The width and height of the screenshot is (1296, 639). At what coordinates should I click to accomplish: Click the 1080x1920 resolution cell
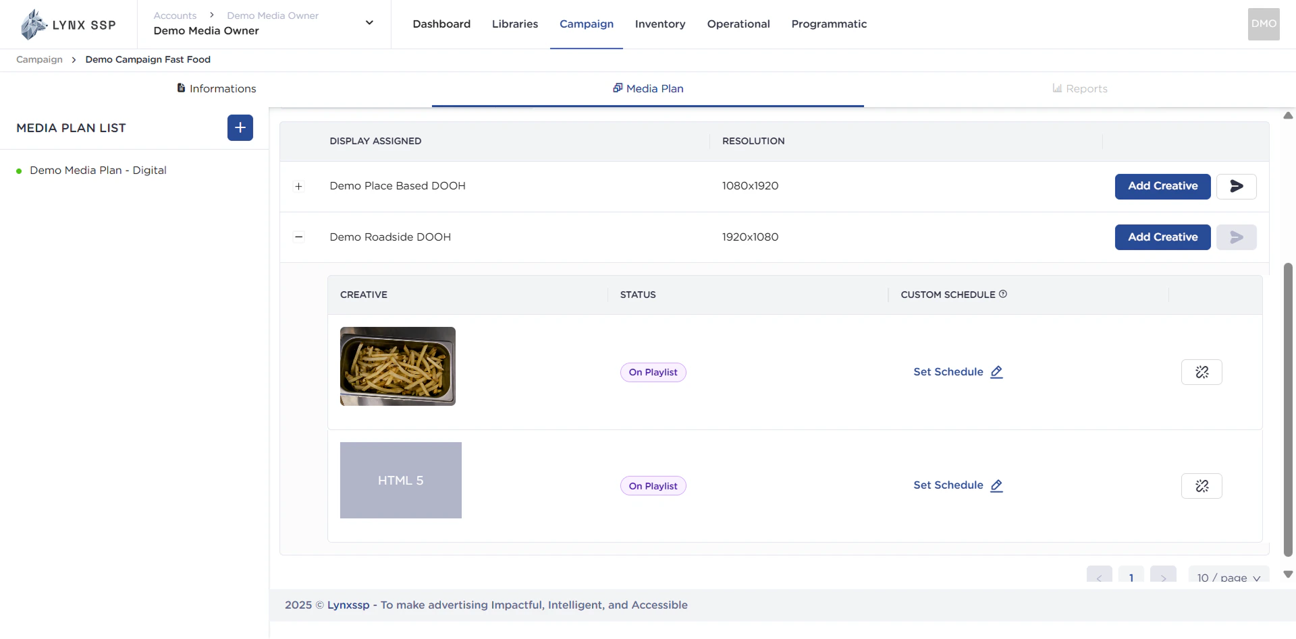click(750, 186)
